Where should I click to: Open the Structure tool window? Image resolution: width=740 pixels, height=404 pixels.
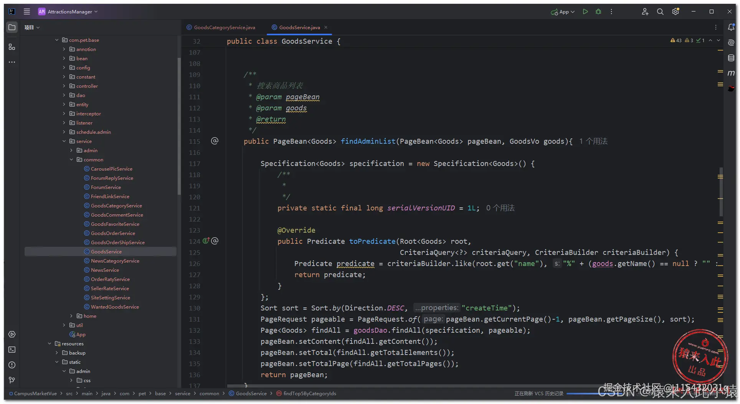tap(12, 47)
